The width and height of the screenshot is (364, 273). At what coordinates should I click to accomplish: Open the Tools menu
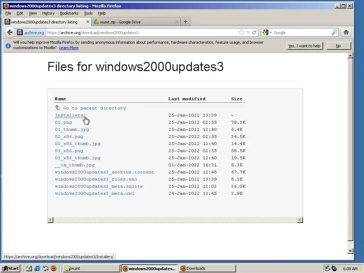coord(88,13)
